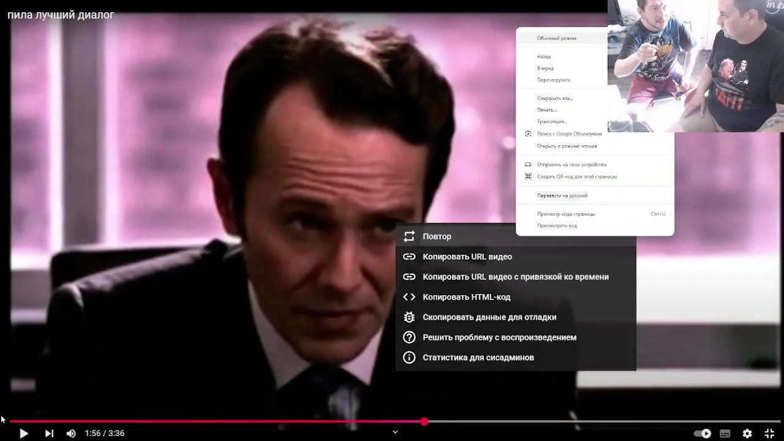
Task: Select Скопировать данные для отладки
Action: [516, 317]
